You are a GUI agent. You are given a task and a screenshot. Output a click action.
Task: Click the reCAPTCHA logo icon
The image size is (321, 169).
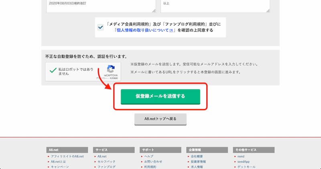(111, 69)
